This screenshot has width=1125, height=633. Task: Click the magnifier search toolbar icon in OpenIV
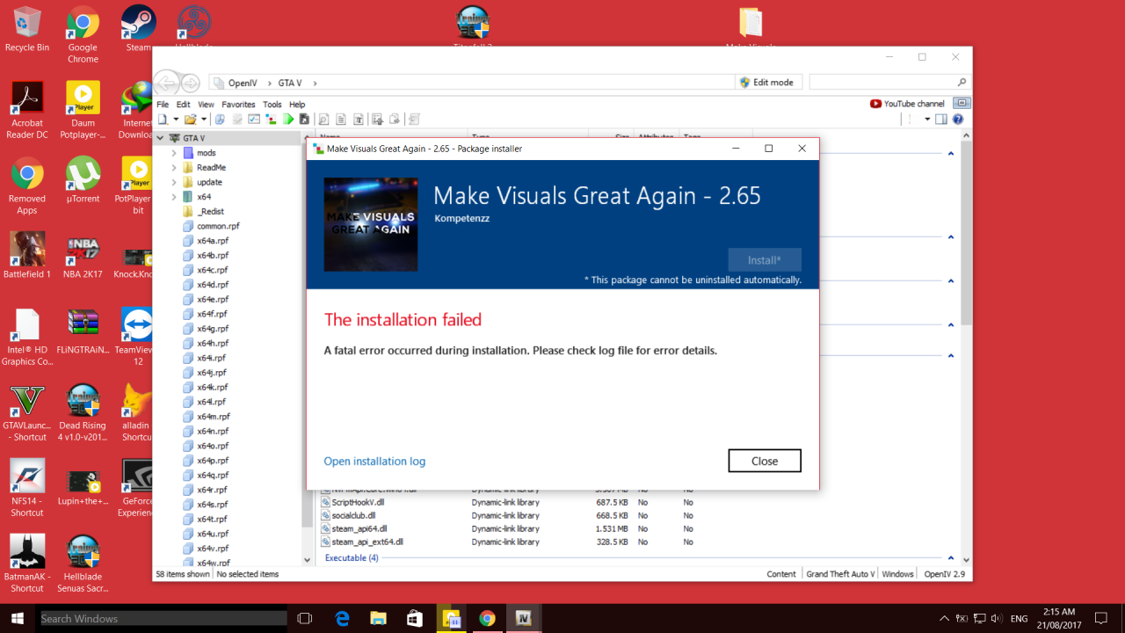click(323, 120)
